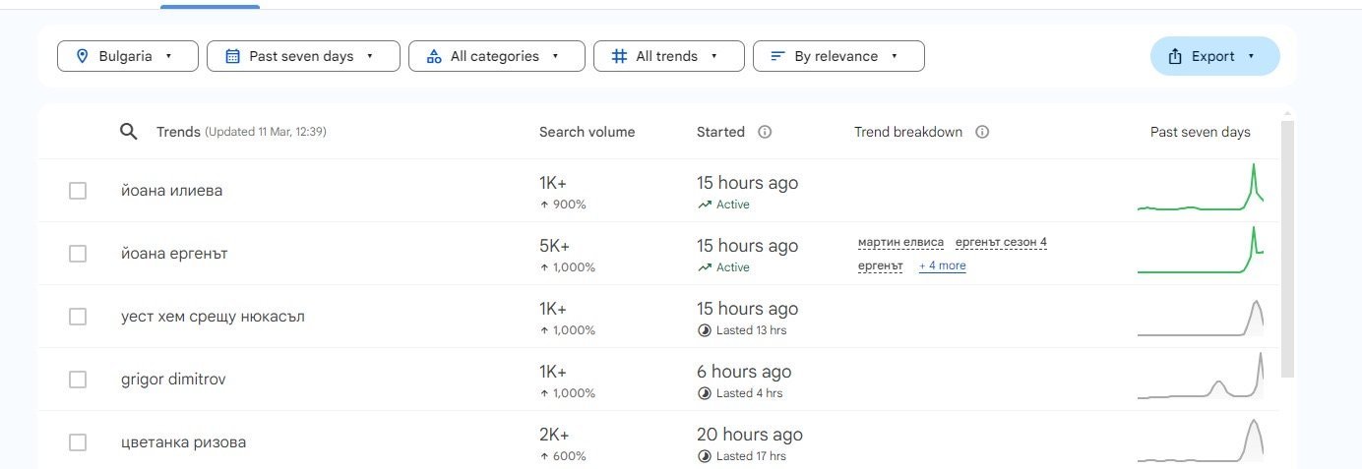Screen dimensions: 1362x469
Task: Click the Search volume column header
Action: point(587,132)
